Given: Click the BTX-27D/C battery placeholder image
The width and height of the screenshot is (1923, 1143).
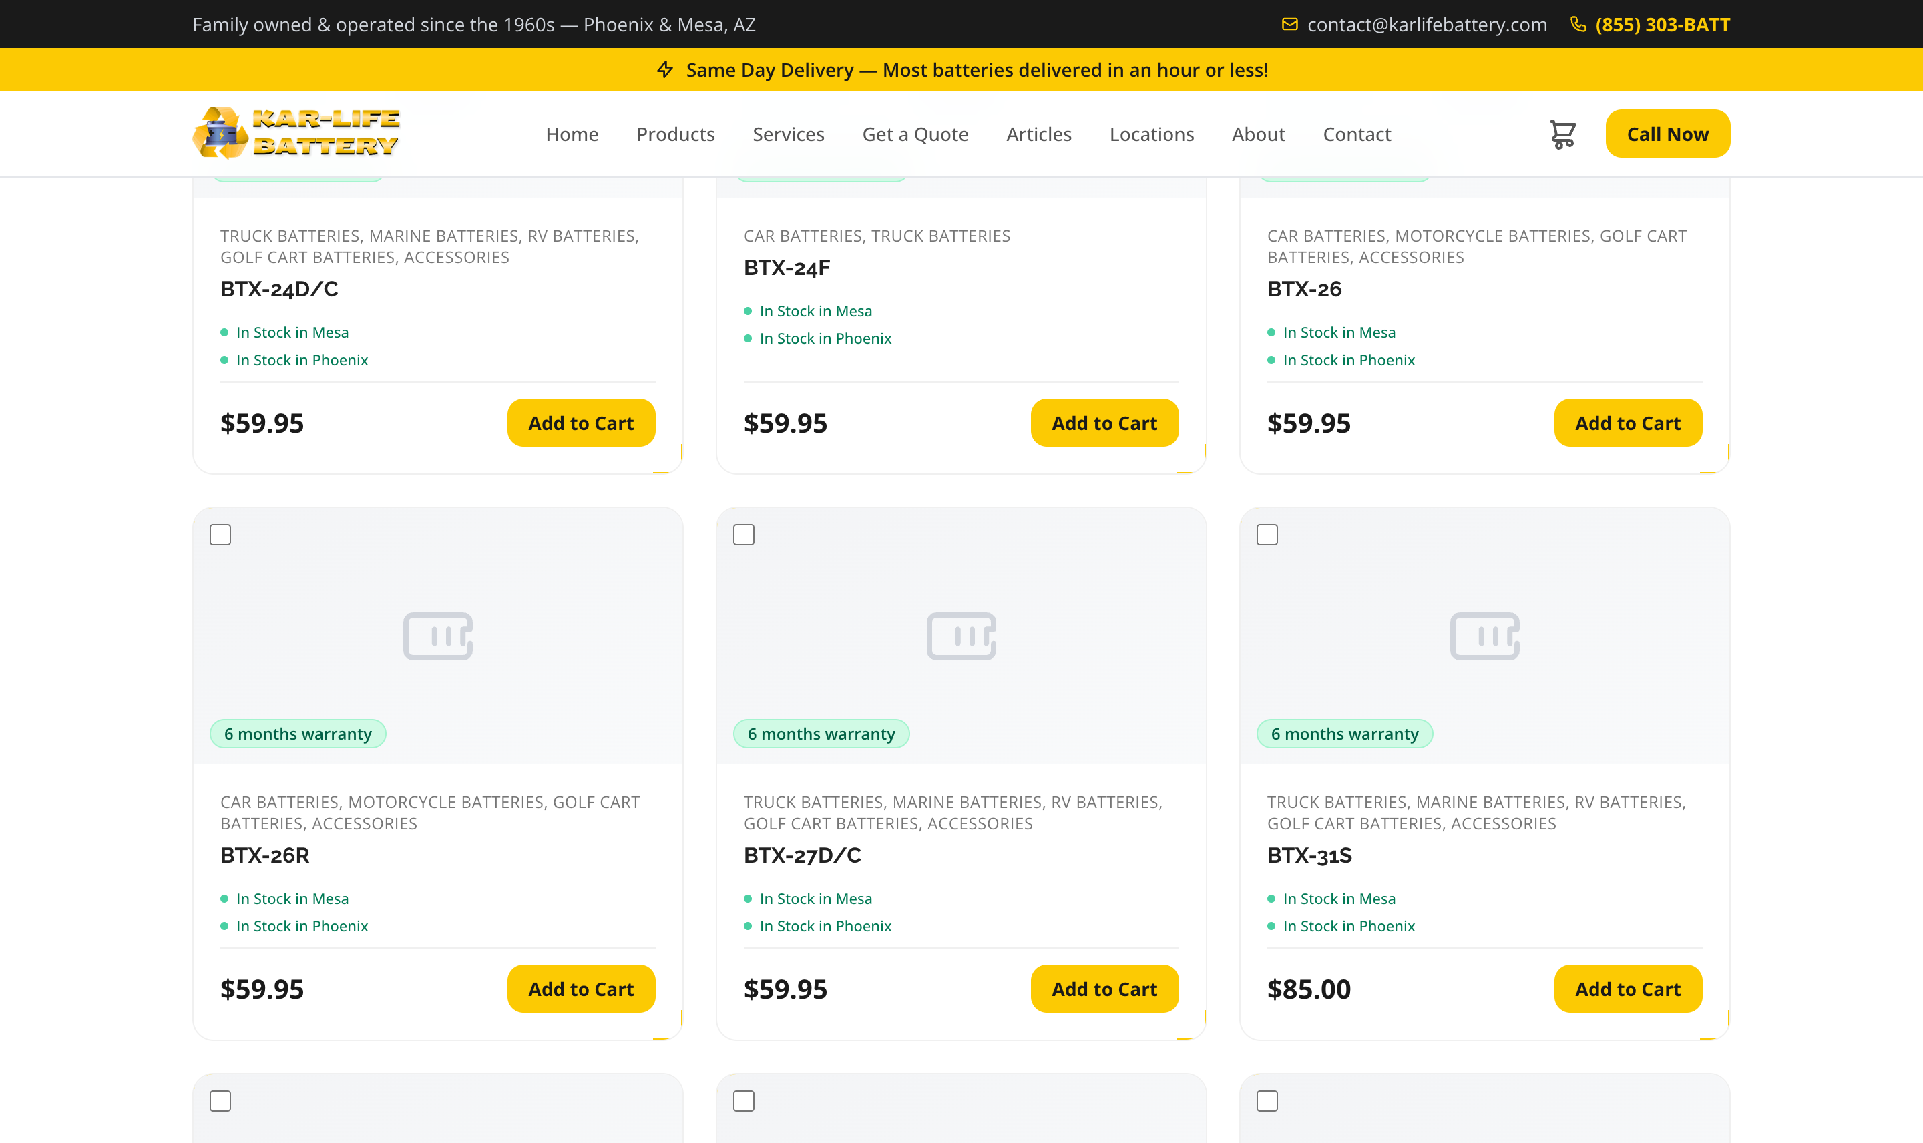Looking at the screenshot, I should point(961,636).
